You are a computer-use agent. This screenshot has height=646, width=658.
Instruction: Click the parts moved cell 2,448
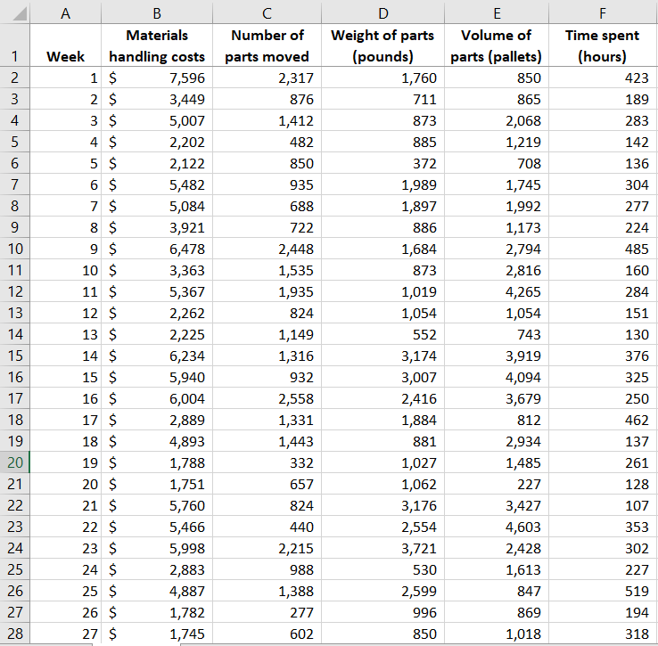click(x=267, y=249)
